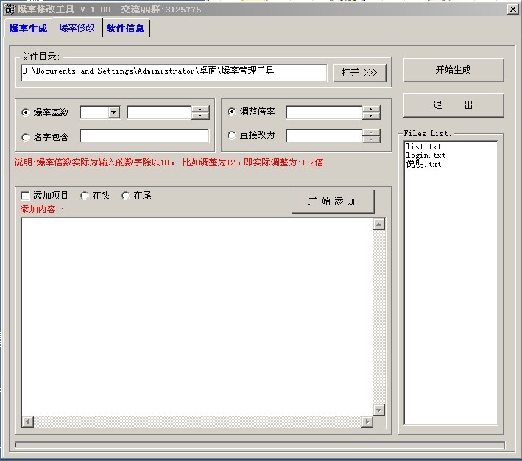Select the 在尾 radio button
The width and height of the screenshot is (522, 461).
[x=126, y=196]
